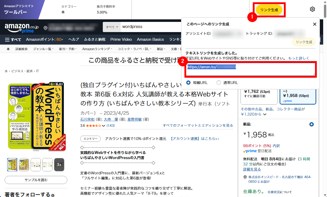
Task: Select the second book thumbnail
Action: 24,165
